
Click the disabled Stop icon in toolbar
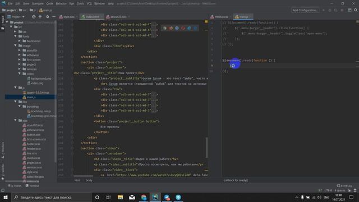[x=342, y=10]
